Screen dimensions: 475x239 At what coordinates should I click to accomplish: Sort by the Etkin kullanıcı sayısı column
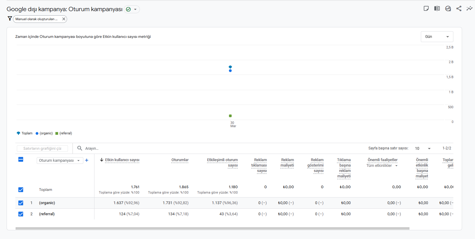tap(122, 160)
